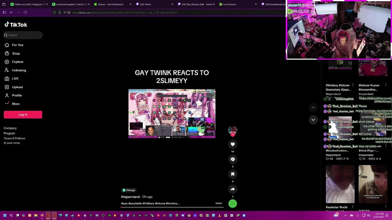Open thepercland creator avatar

233,130
